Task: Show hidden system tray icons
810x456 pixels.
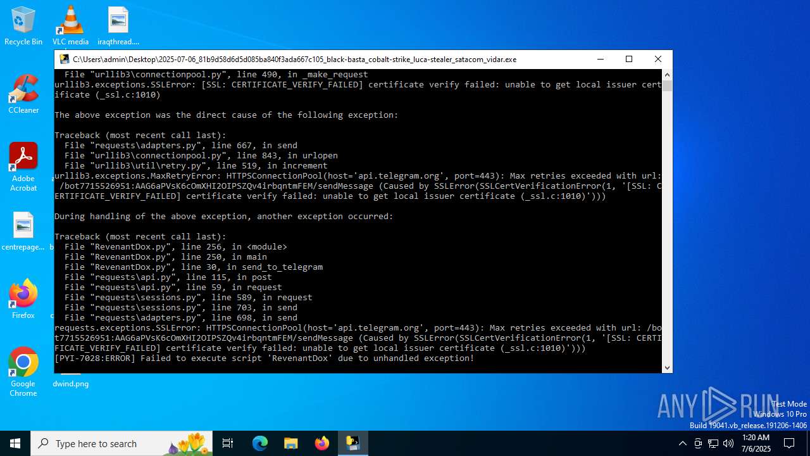Action: coord(682,443)
